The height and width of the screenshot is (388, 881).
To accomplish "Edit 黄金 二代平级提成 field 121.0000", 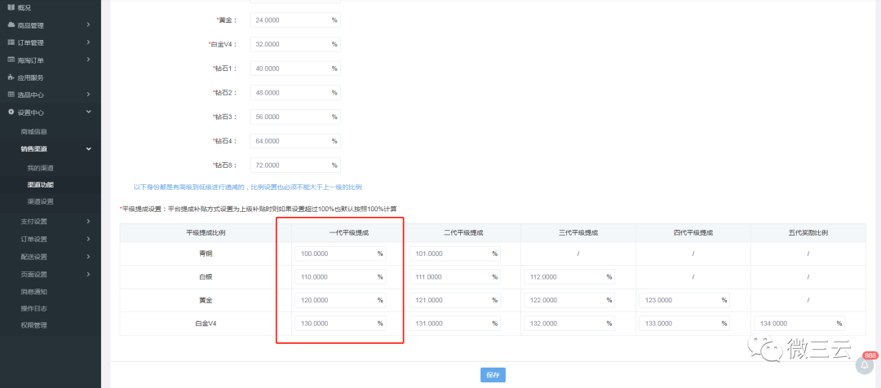I will click(455, 301).
